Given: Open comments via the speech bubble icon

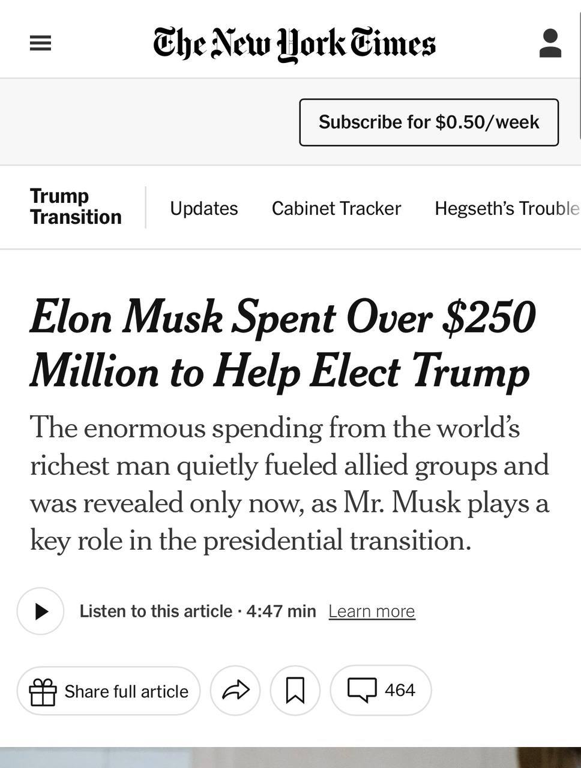Looking at the screenshot, I should click(362, 690).
